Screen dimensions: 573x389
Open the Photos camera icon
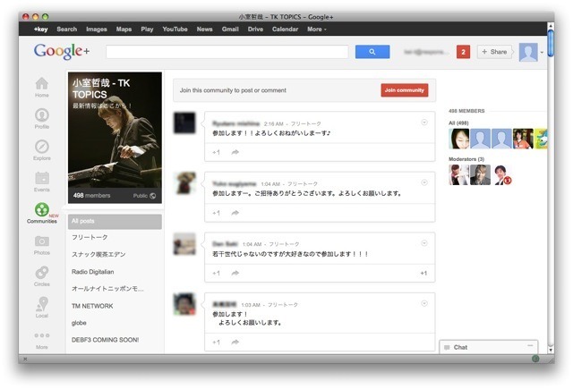(42, 241)
